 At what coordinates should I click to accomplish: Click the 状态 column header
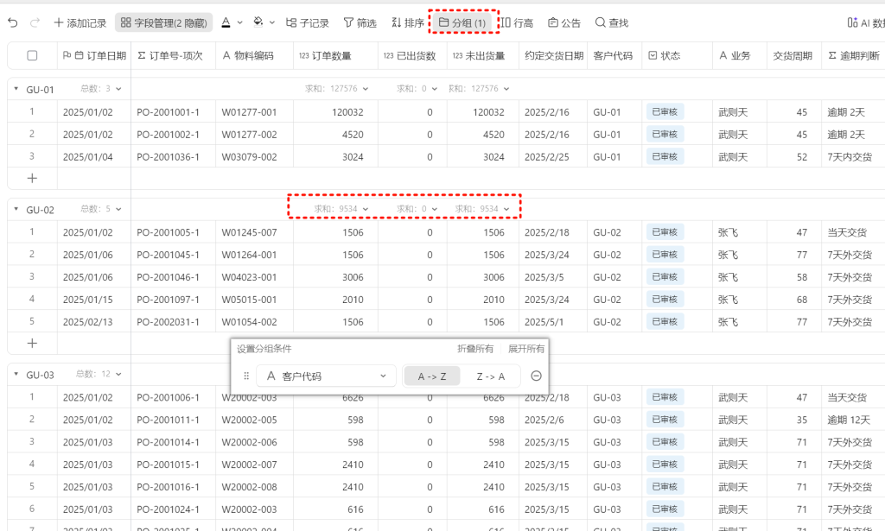678,55
